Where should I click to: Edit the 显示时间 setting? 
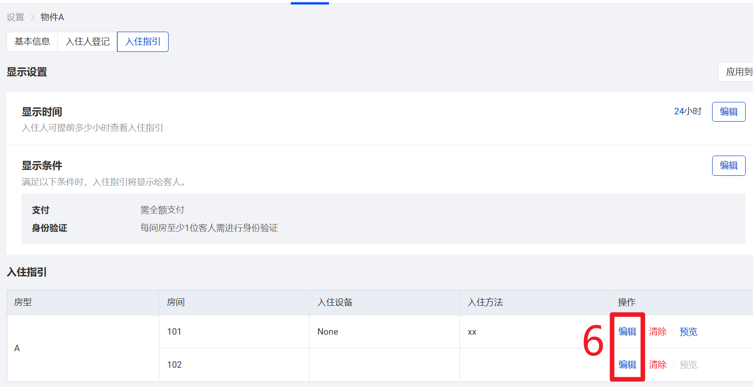click(x=728, y=112)
